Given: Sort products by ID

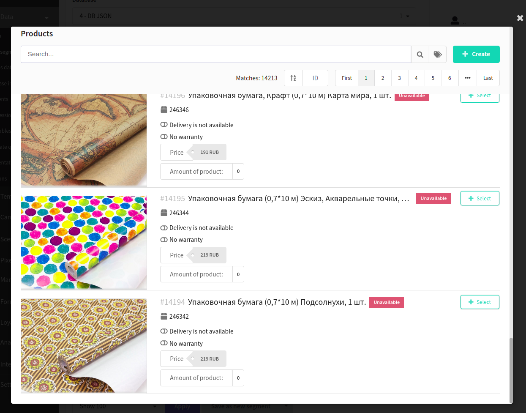Looking at the screenshot, I should tap(315, 78).
